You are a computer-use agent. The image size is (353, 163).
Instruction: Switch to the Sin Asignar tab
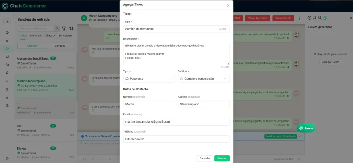coord(65,36)
